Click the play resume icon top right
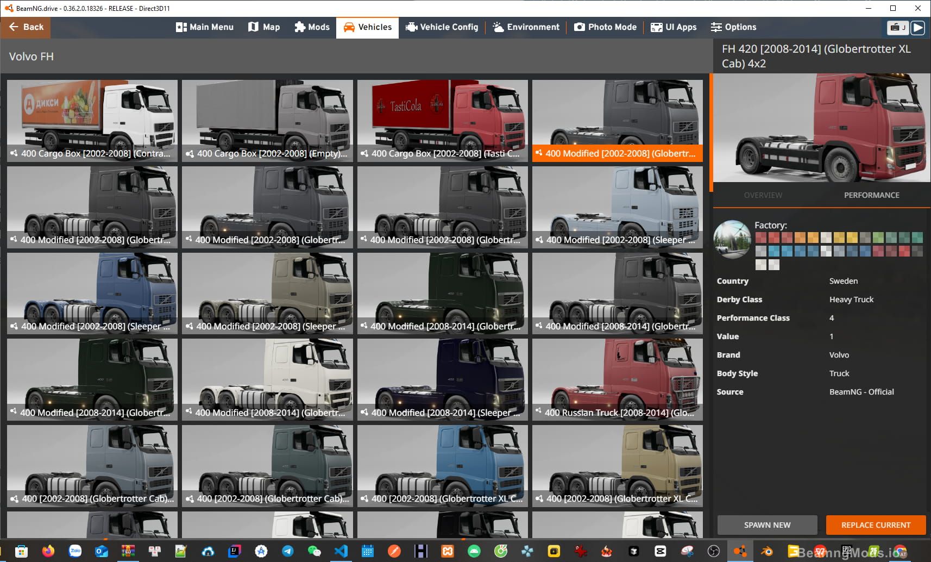 tap(918, 27)
